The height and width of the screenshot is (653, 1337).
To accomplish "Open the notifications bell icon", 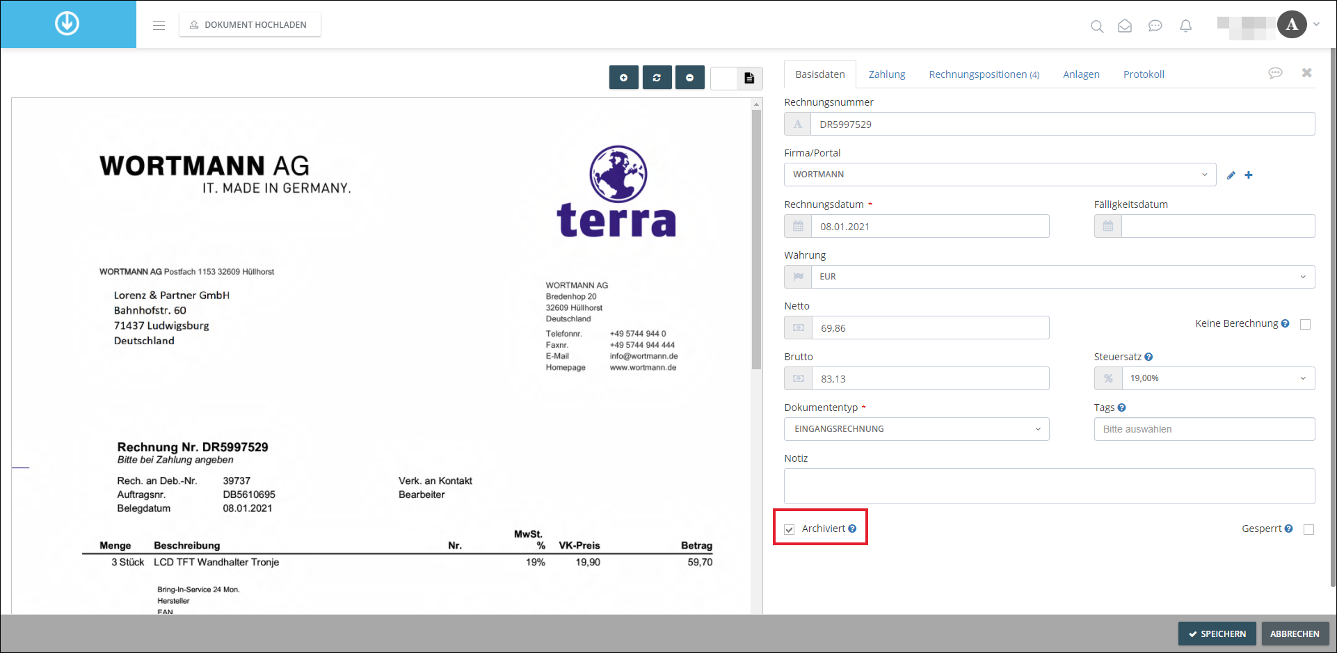I will pos(1186,26).
